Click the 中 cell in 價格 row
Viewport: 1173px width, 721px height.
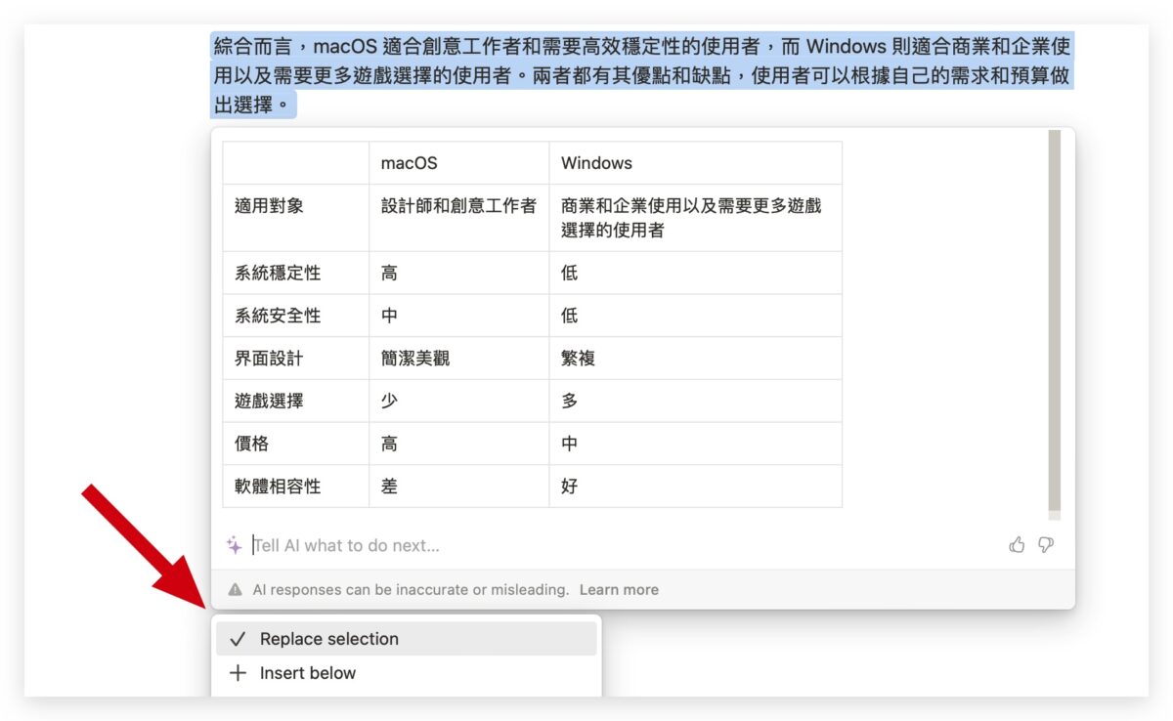[x=696, y=444]
